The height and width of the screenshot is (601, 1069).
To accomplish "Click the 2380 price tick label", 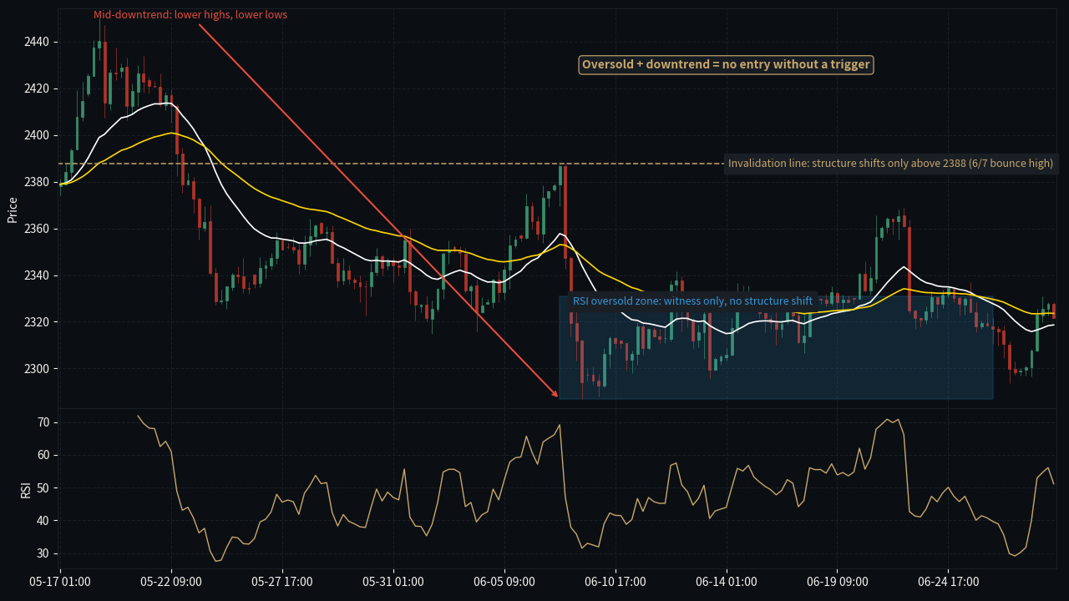I will (x=38, y=182).
